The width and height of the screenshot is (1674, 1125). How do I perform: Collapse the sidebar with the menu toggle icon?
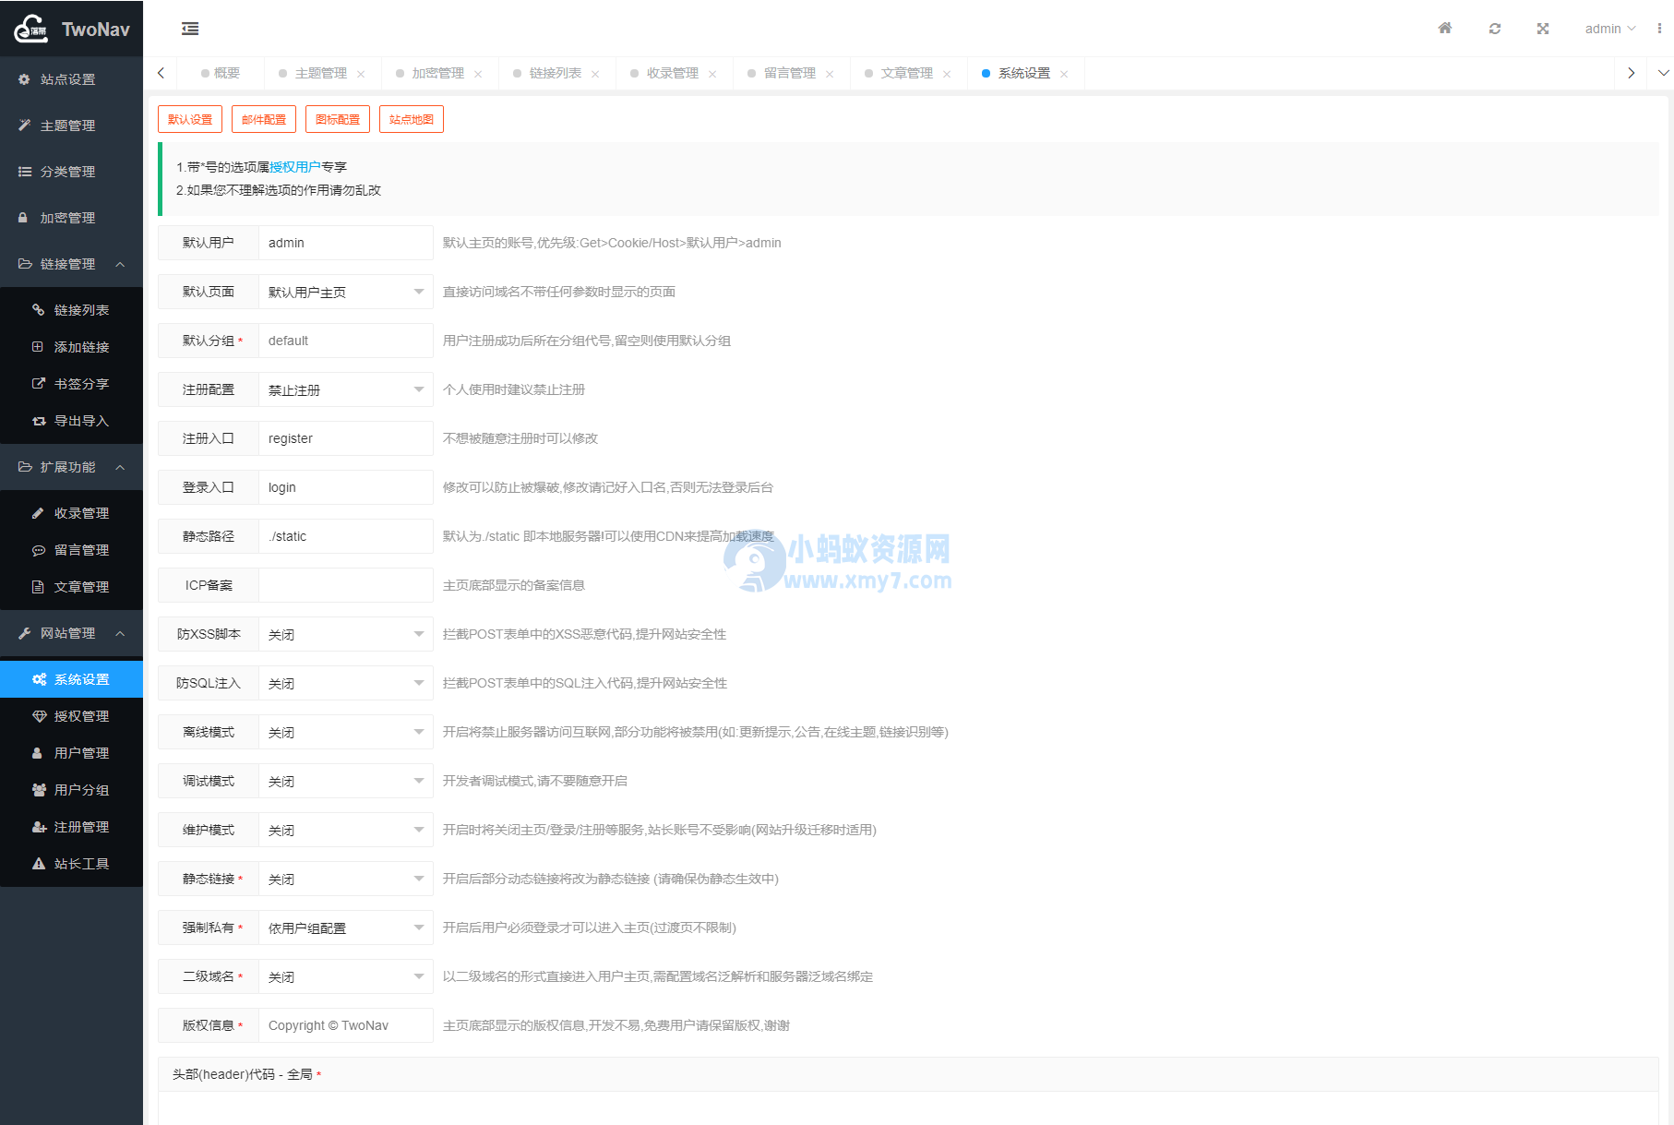point(190,29)
